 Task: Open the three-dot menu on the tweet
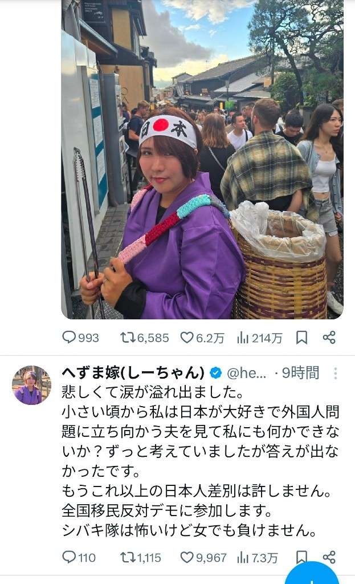336,373
